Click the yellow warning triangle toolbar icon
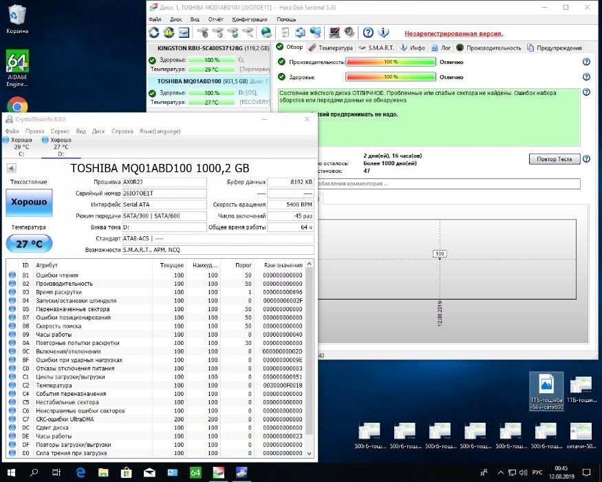 coord(169,33)
